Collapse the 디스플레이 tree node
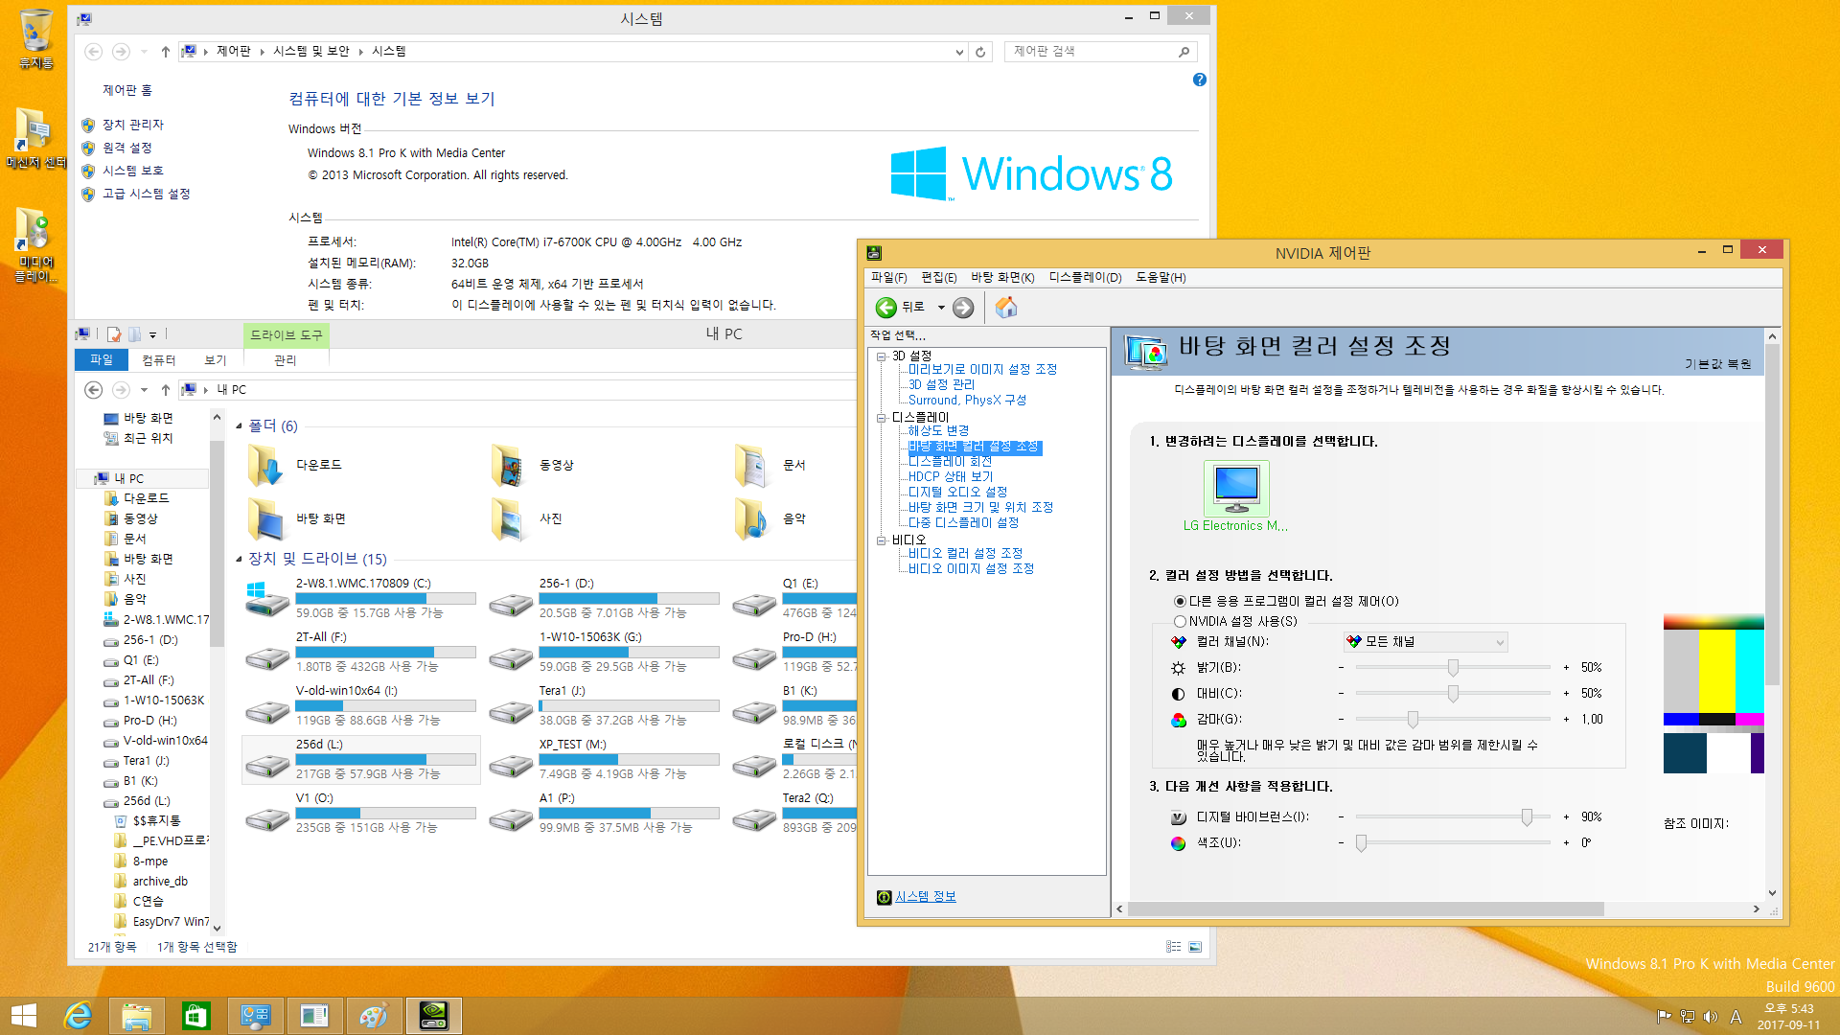 (x=881, y=418)
